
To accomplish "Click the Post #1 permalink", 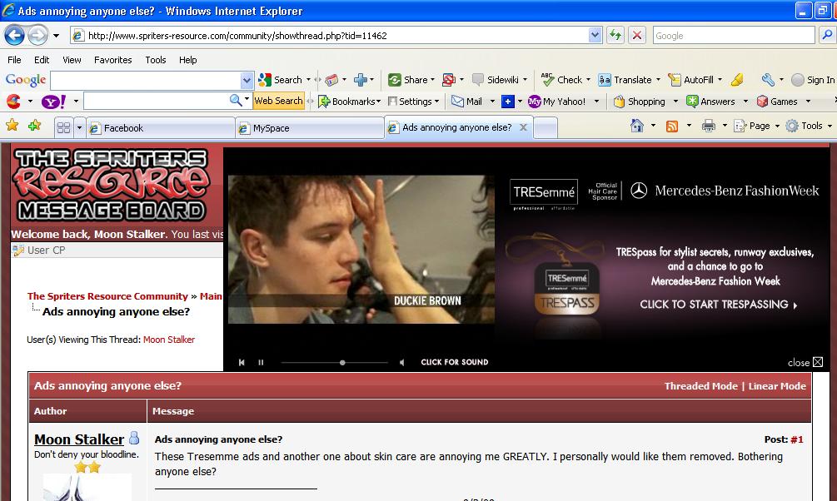I will 797,439.
